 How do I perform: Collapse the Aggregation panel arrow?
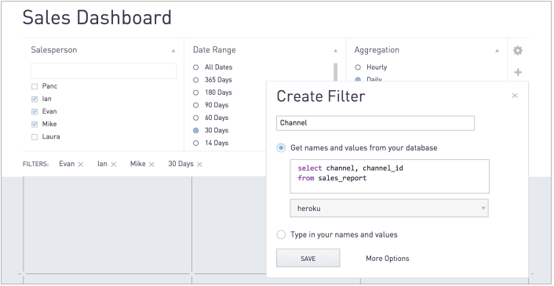(498, 51)
